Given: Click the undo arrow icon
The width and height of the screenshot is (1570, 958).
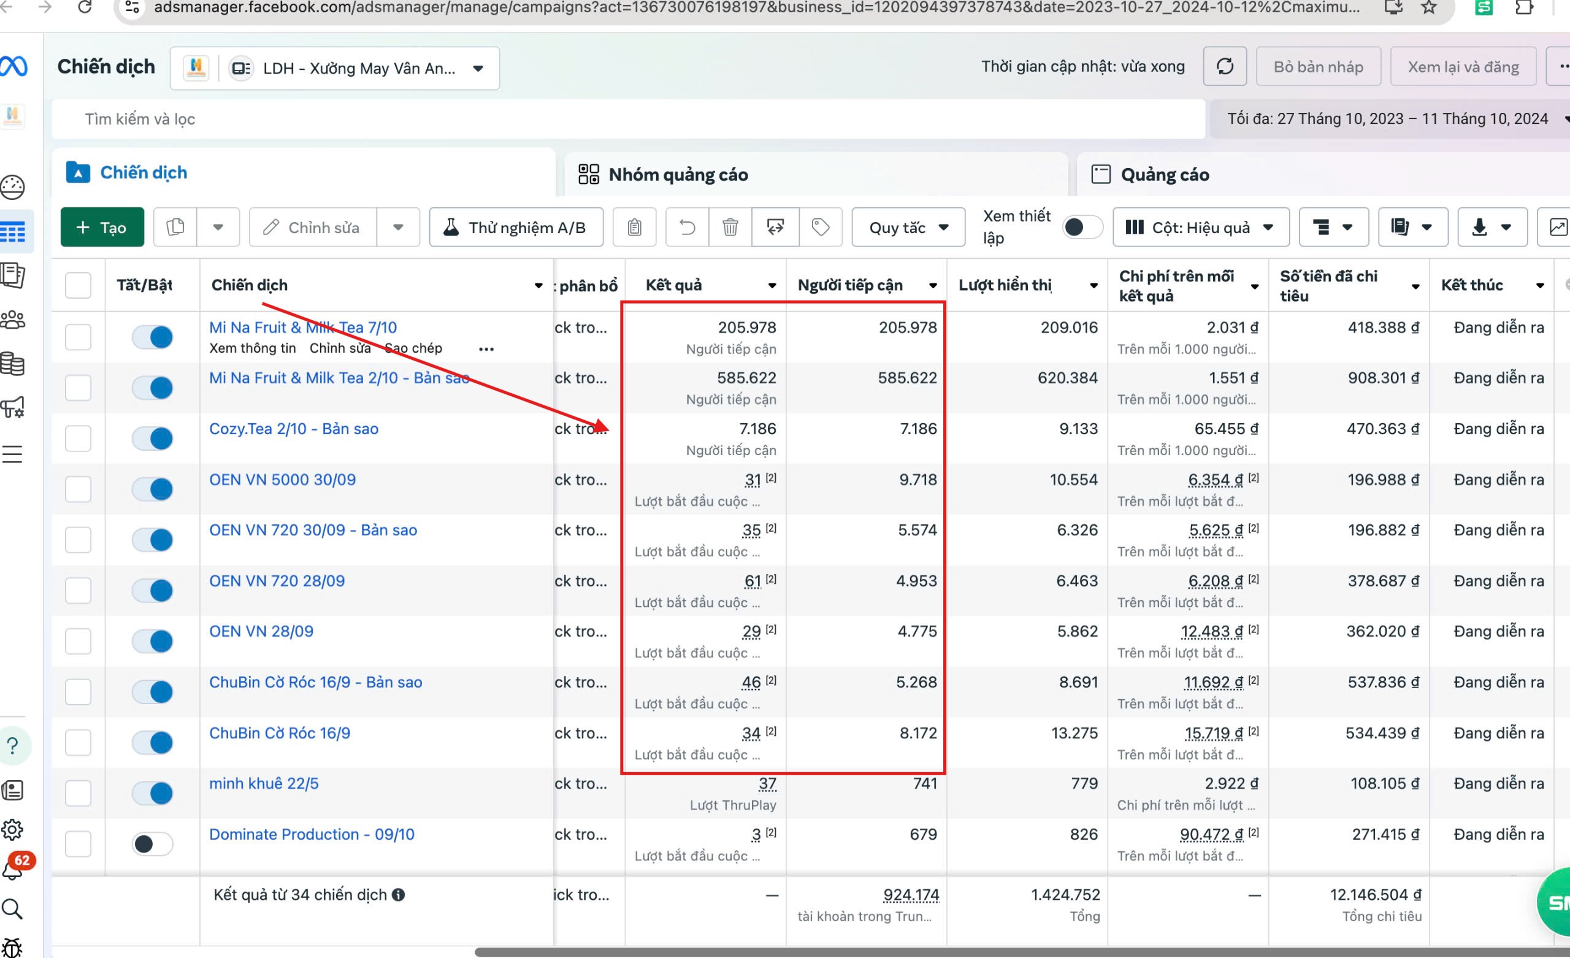Looking at the screenshot, I should coord(687,227).
